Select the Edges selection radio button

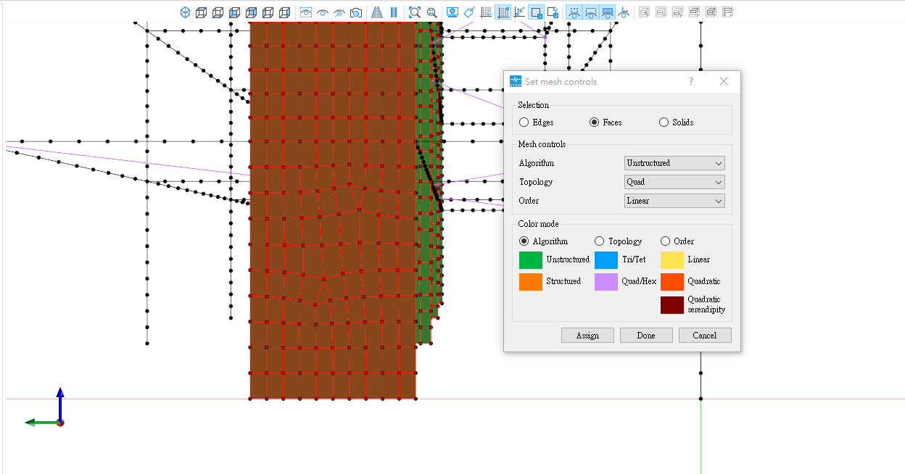[x=524, y=122]
